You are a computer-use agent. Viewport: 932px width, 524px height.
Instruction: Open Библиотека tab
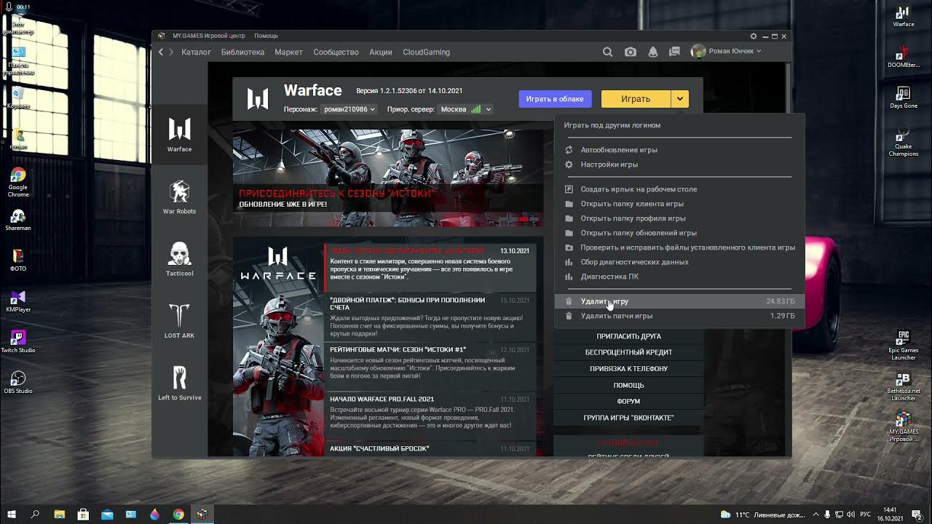pos(242,52)
